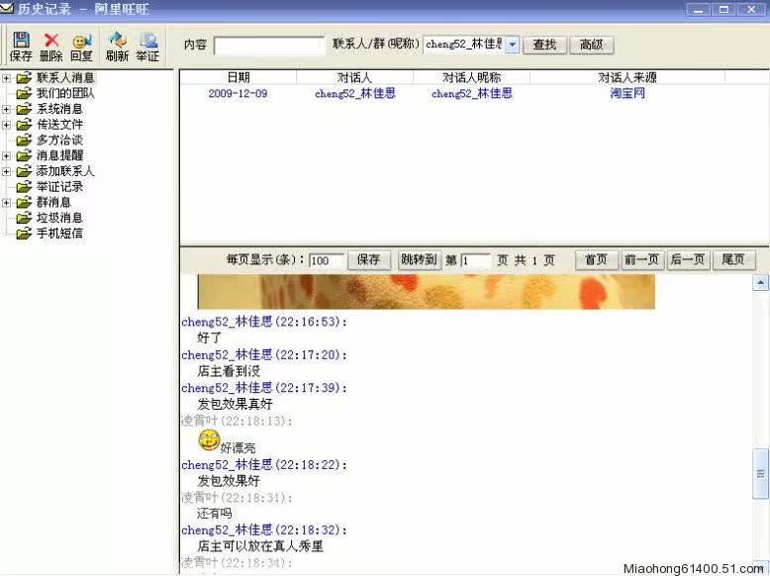
Task: Click the folder icon beside 联系人消息
Action: click(x=24, y=78)
